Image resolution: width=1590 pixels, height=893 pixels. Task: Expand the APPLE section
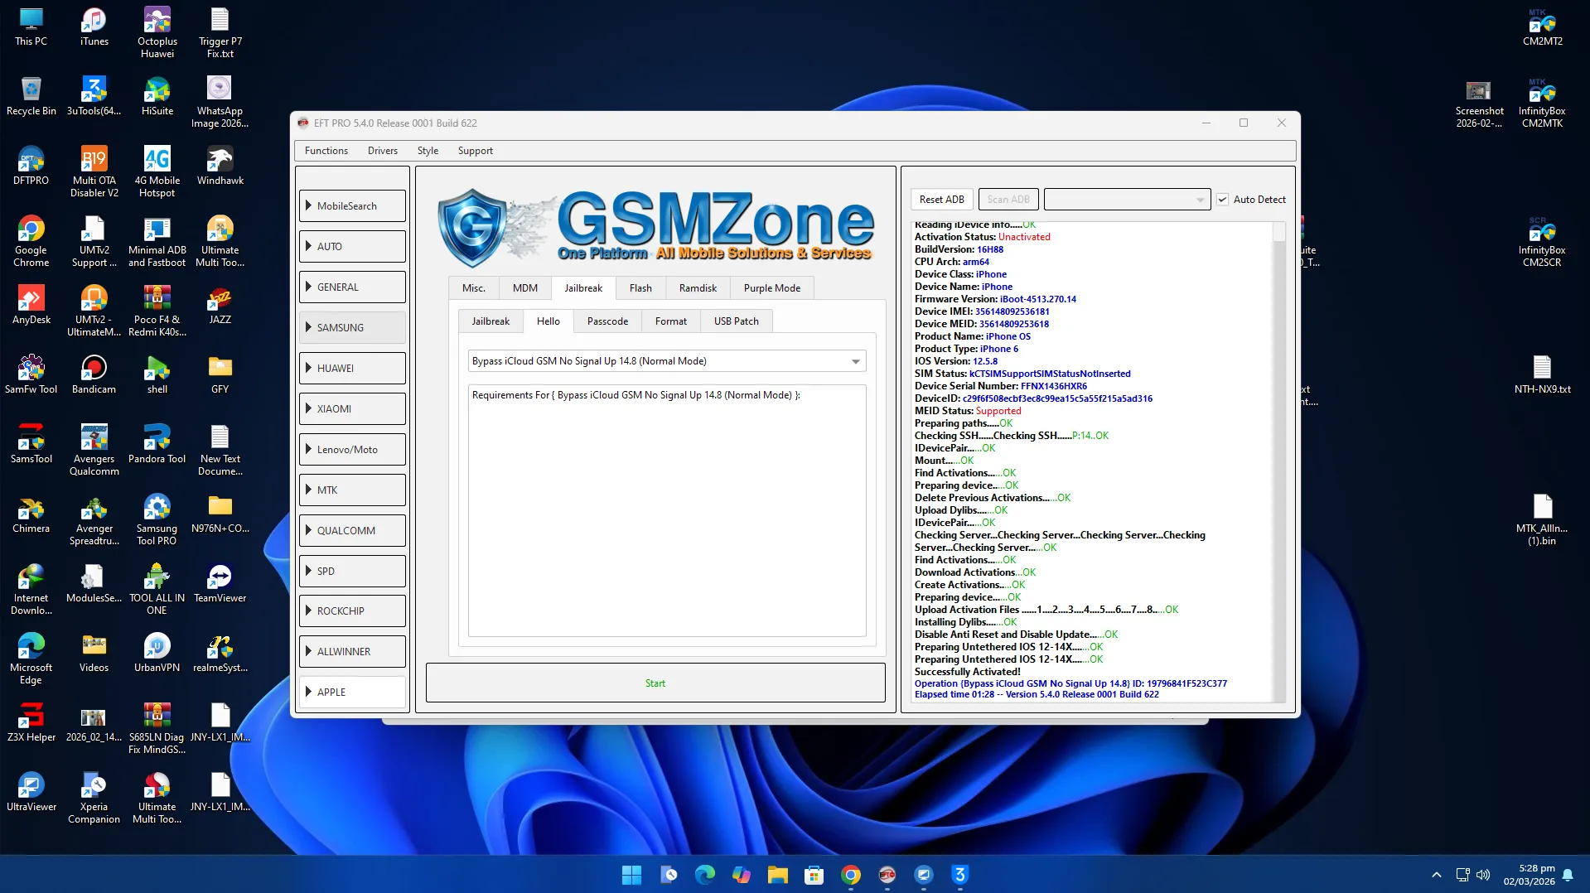(352, 693)
